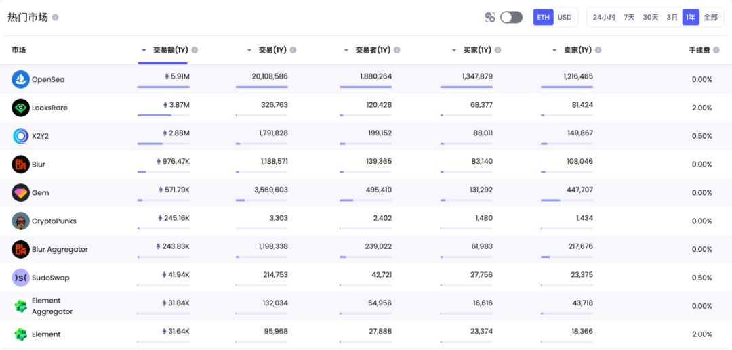The image size is (732, 350).
Task: Click Gem trades value 3,569,603
Action: (270, 190)
